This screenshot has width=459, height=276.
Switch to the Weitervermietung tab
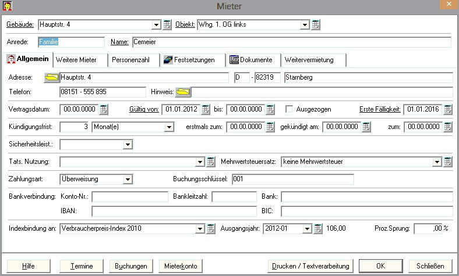tap(313, 60)
